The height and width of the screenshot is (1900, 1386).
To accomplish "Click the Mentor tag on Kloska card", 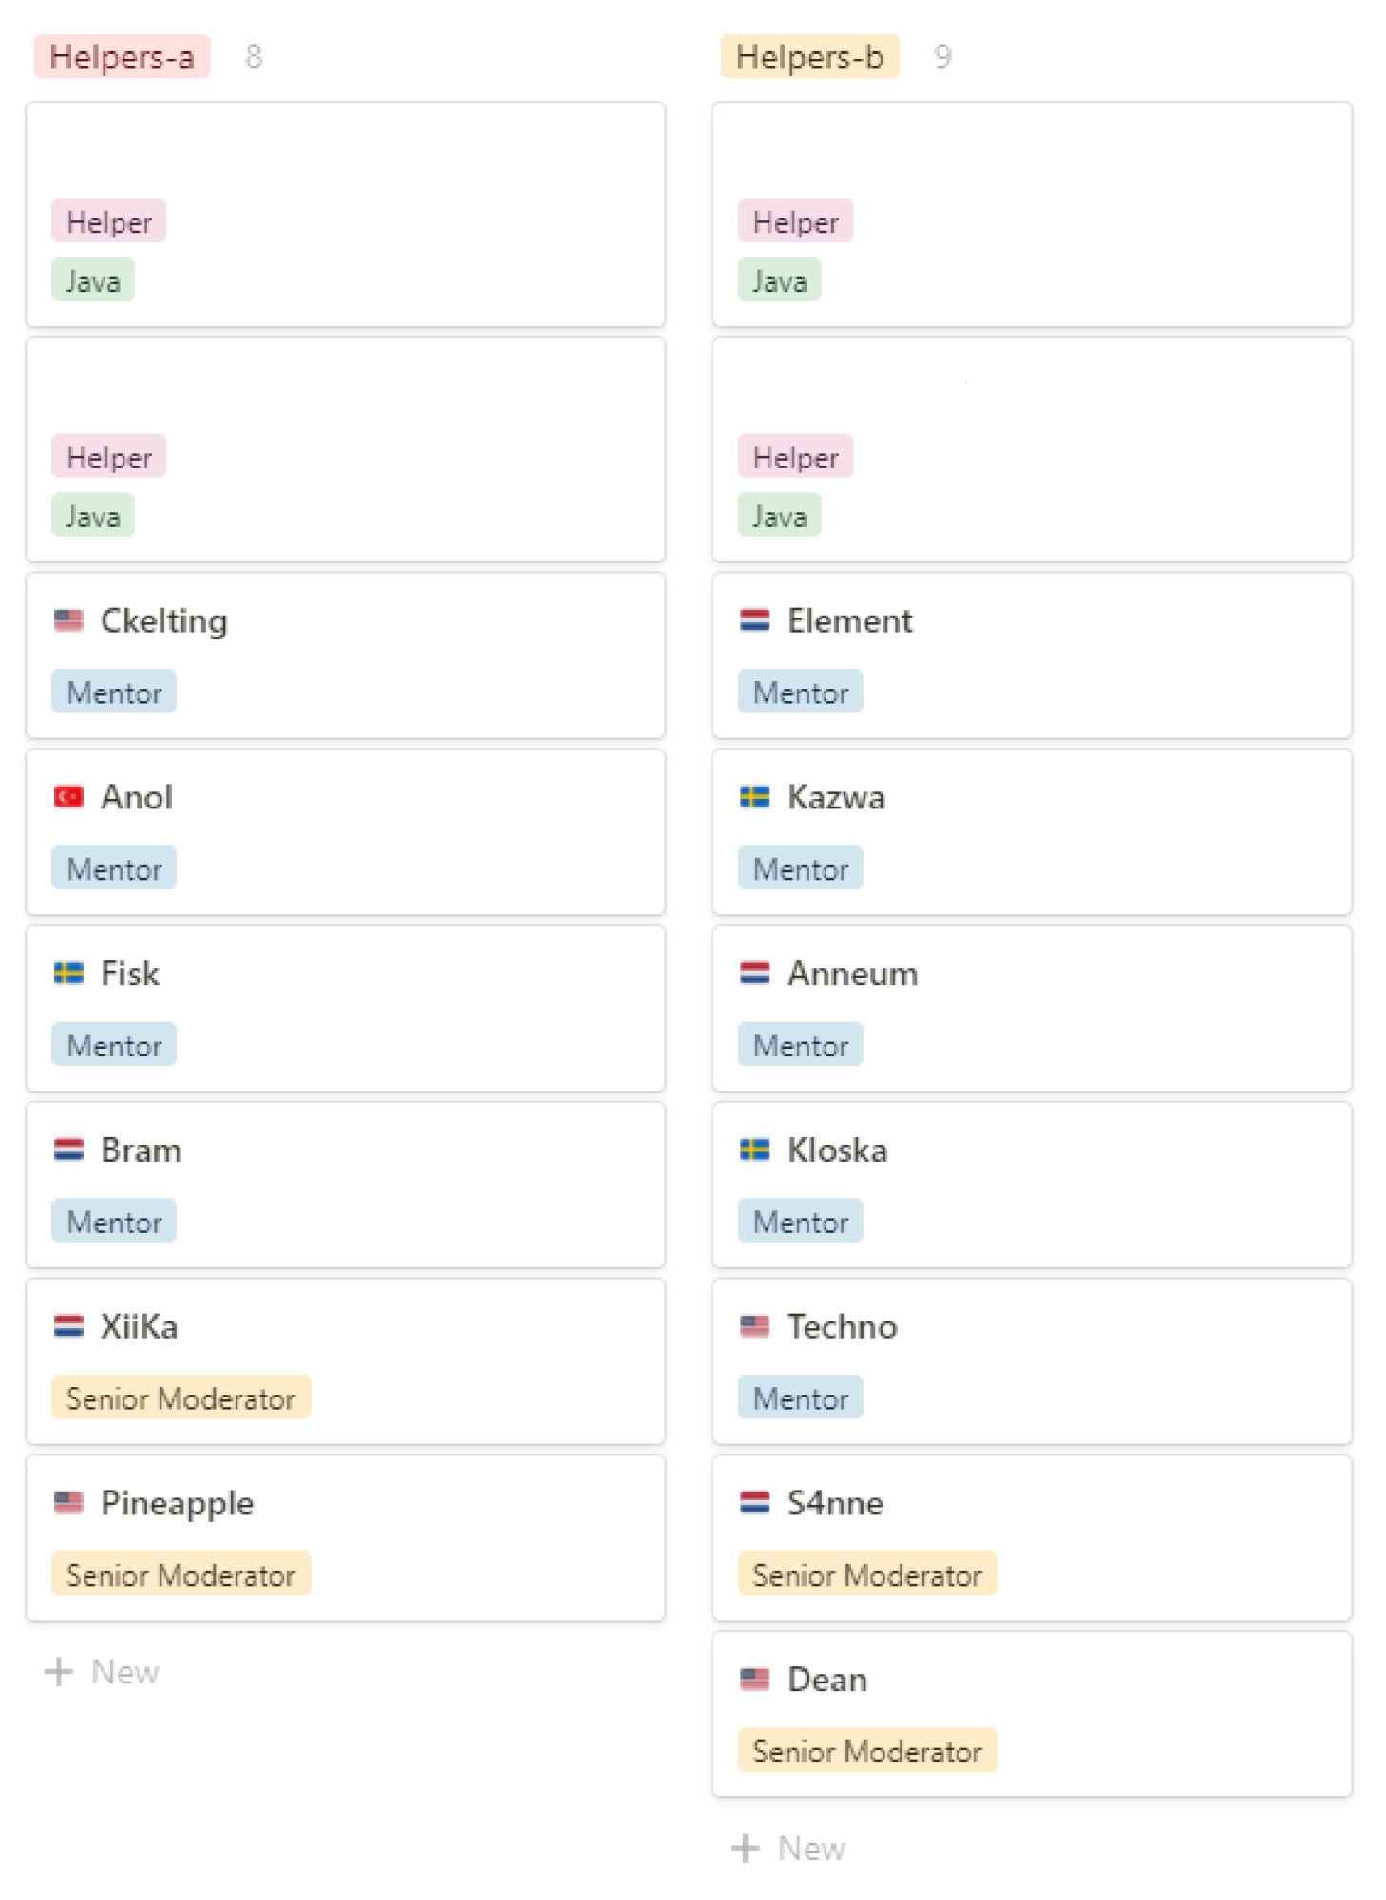I will 801,1222.
